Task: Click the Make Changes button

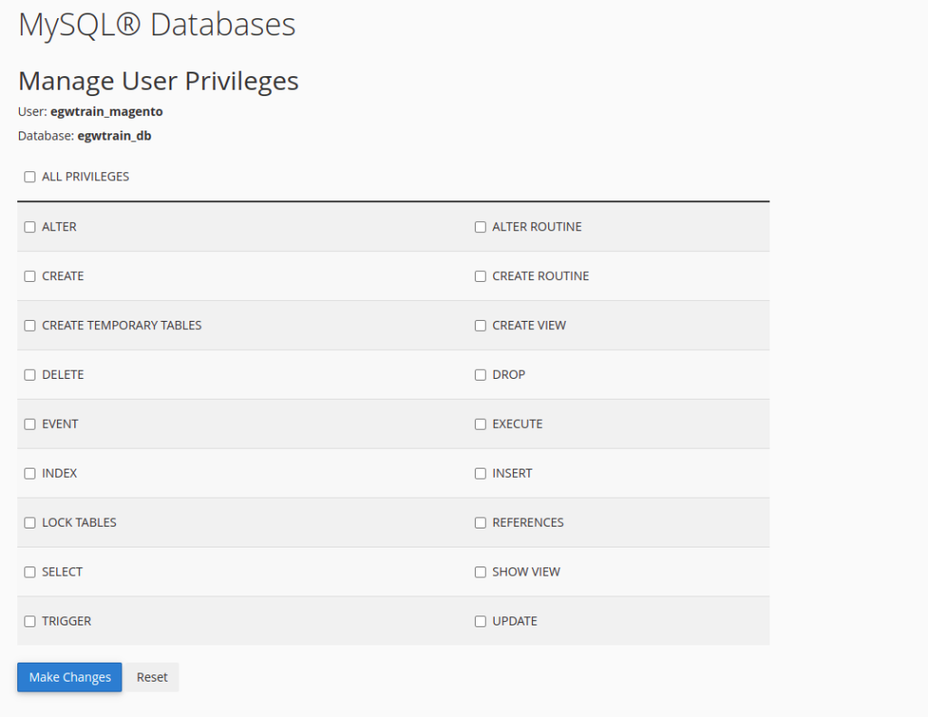Action: click(70, 677)
